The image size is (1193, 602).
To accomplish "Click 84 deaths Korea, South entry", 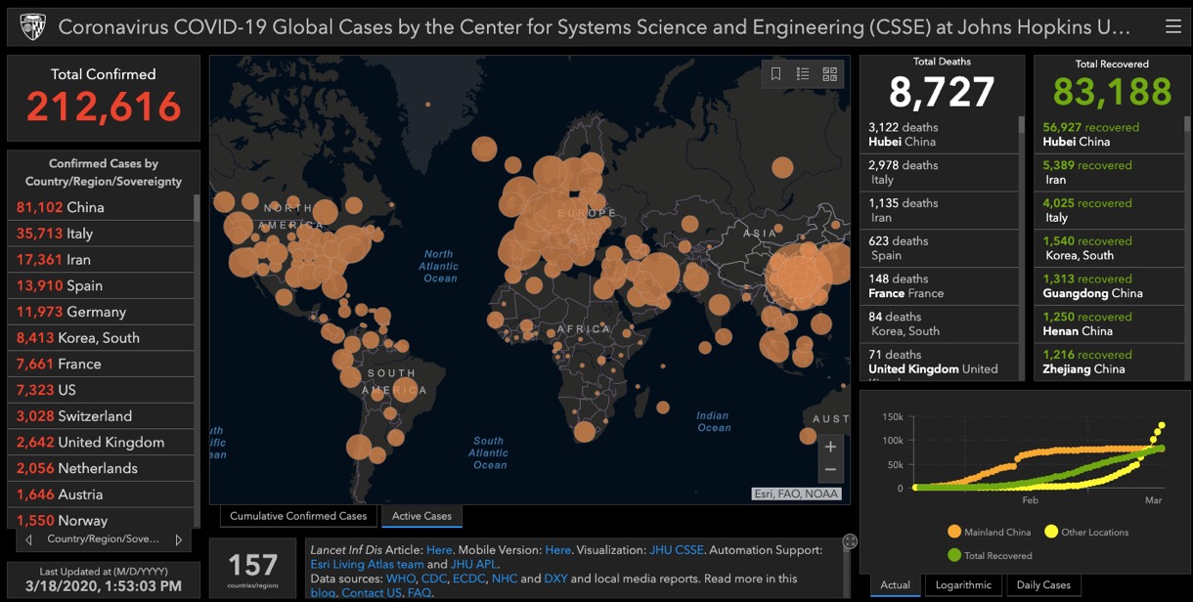I will pyautogui.click(x=940, y=324).
